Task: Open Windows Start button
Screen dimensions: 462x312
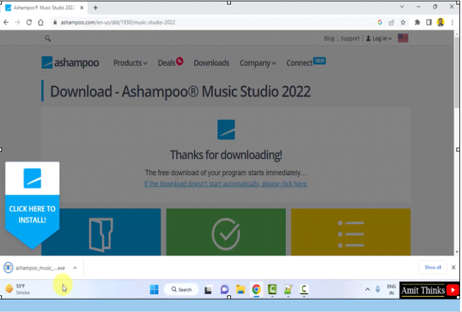Action: pyautogui.click(x=154, y=290)
